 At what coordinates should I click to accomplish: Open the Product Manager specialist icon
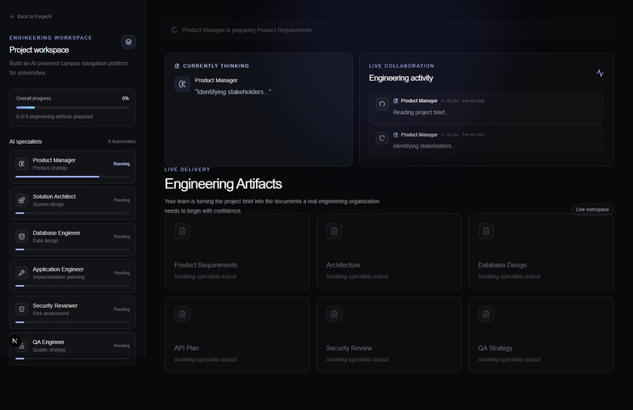tap(22, 164)
